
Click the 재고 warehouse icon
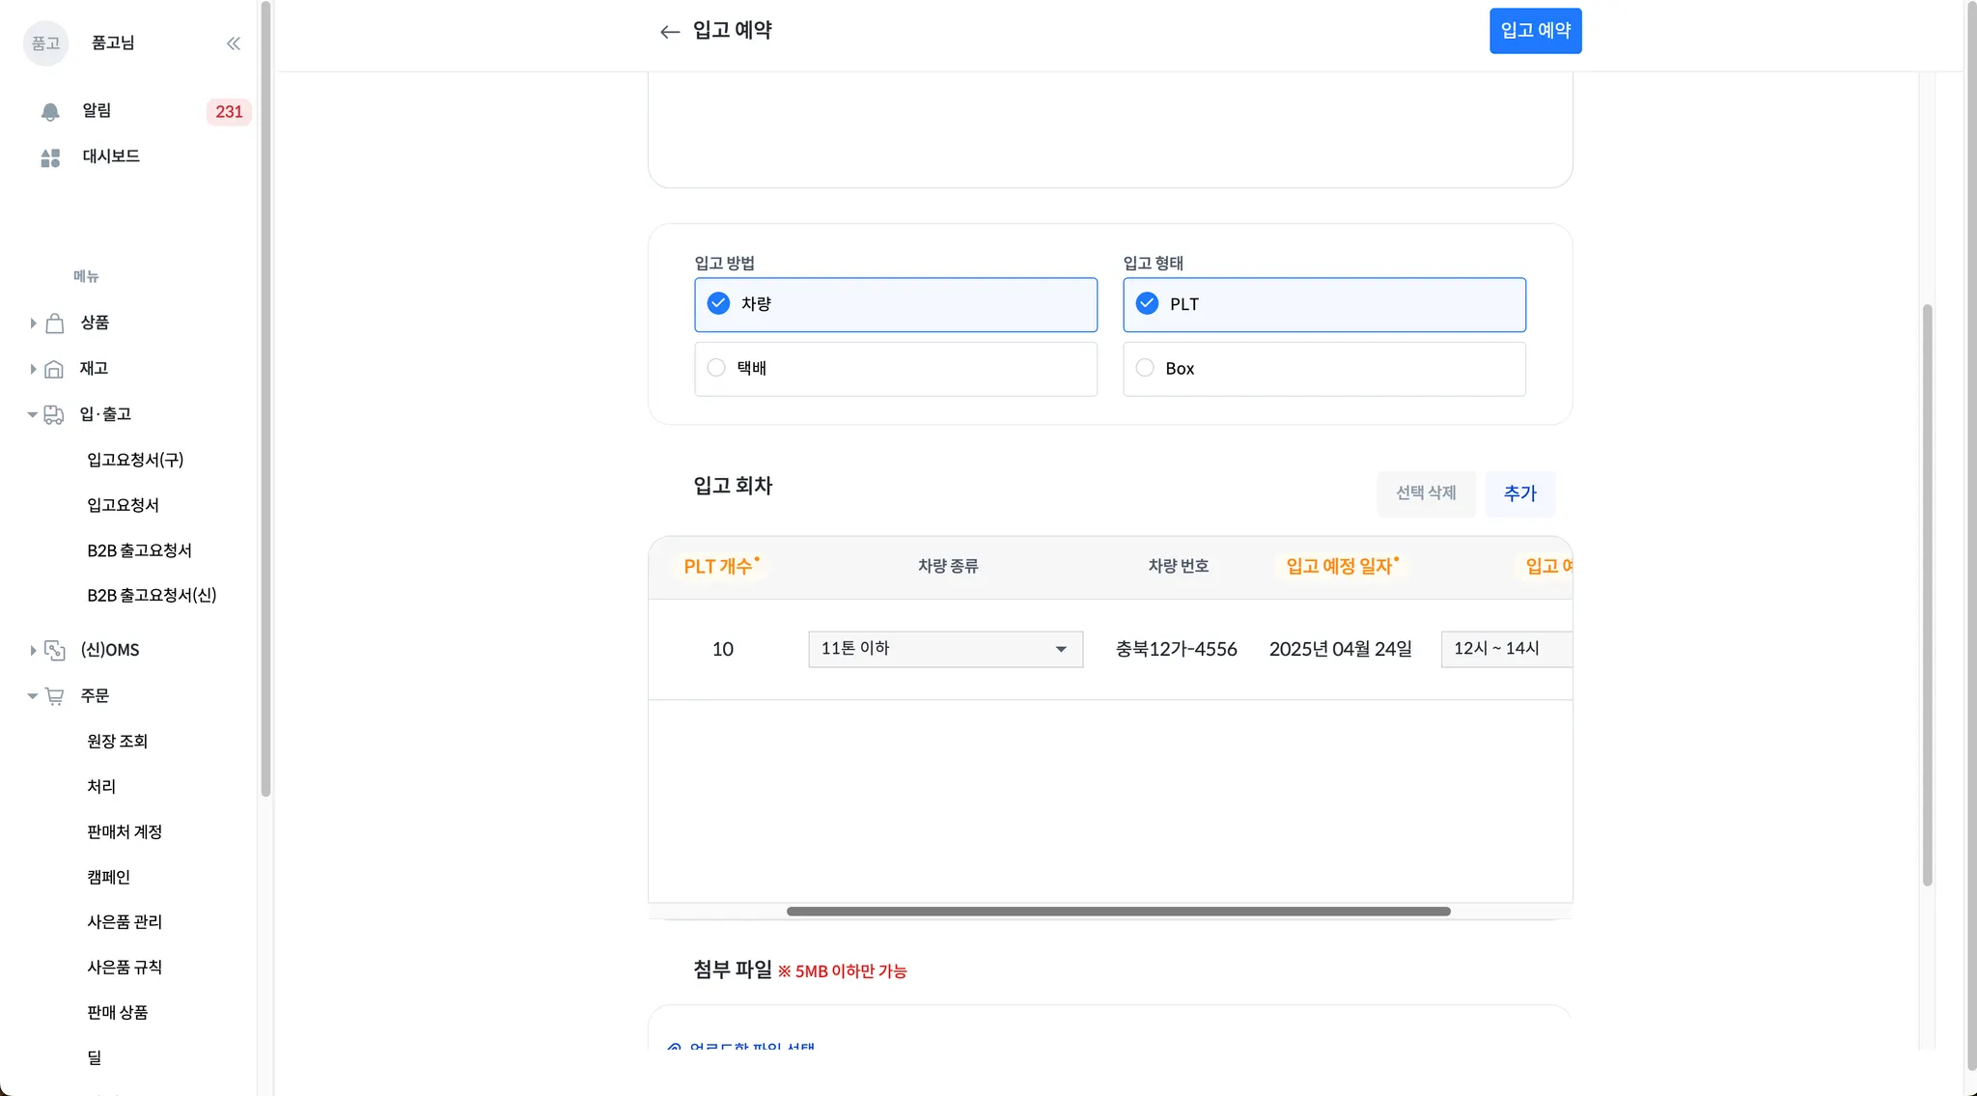pyautogui.click(x=55, y=369)
